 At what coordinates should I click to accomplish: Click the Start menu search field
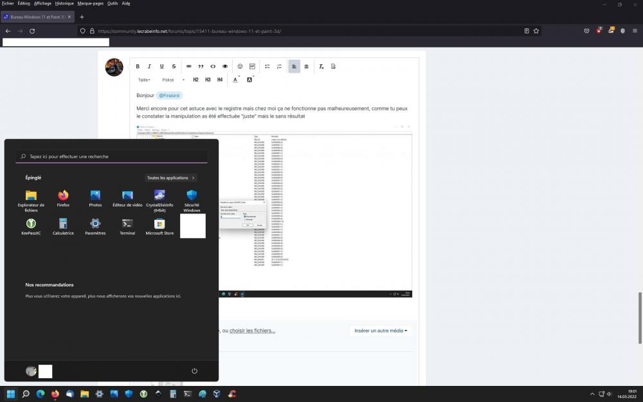(x=111, y=156)
